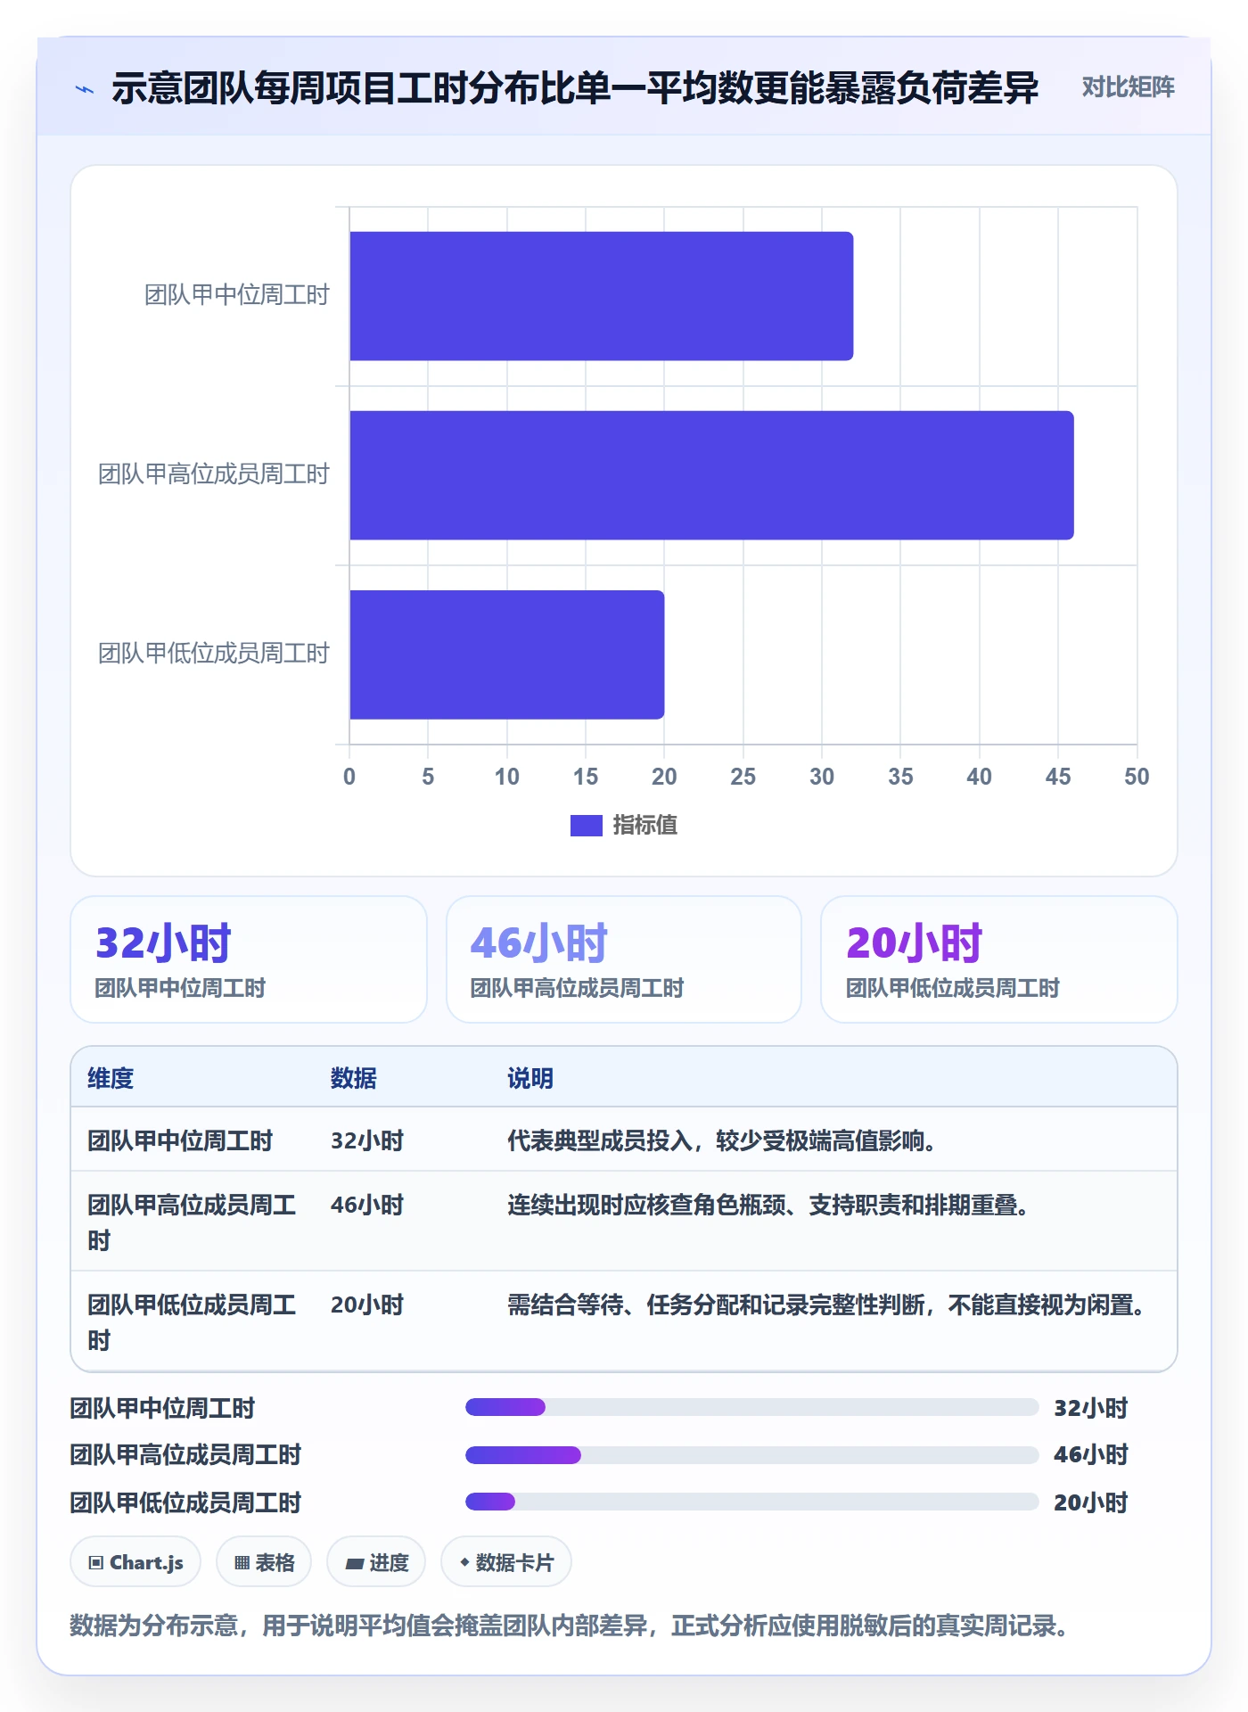Click the 团队甲高位成员周工时 progress bar
Image resolution: width=1248 pixels, height=1712 pixels.
coord(752,1455)
